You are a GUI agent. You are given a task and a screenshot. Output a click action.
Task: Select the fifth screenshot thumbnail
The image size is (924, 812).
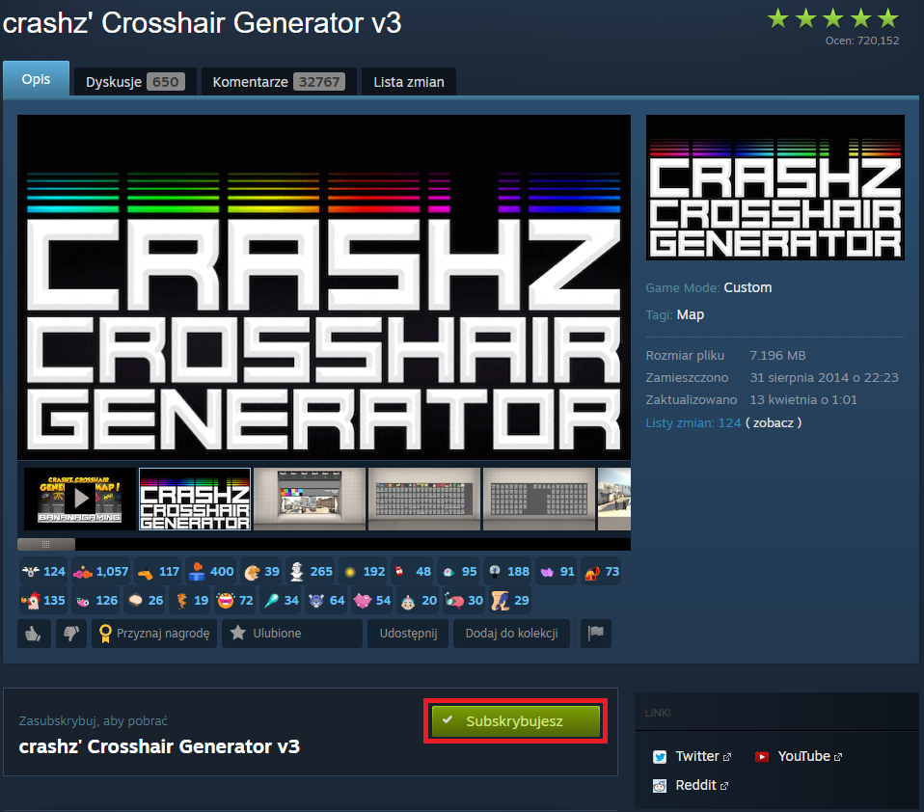click(x=538, y=499)
